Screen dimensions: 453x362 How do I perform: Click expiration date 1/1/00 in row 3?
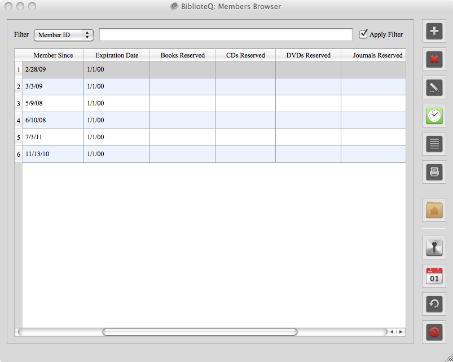tap(117, 103)
